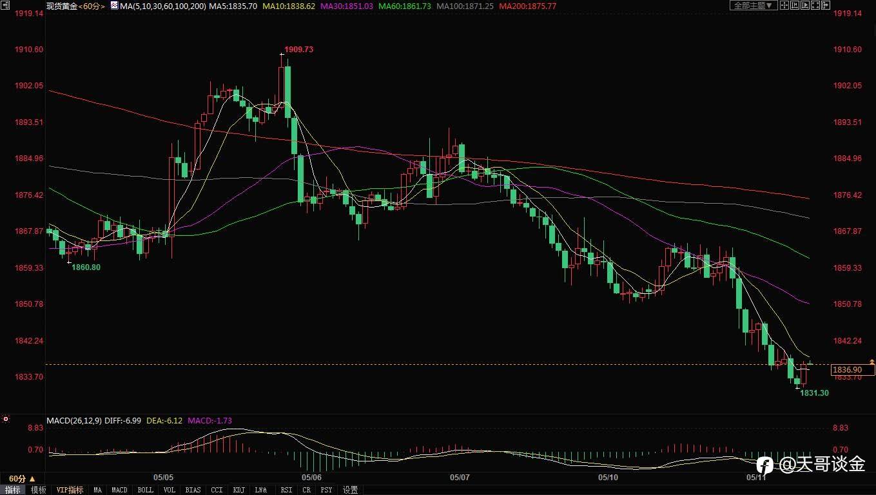Select the BOLL indicator button

pos(146,490)
